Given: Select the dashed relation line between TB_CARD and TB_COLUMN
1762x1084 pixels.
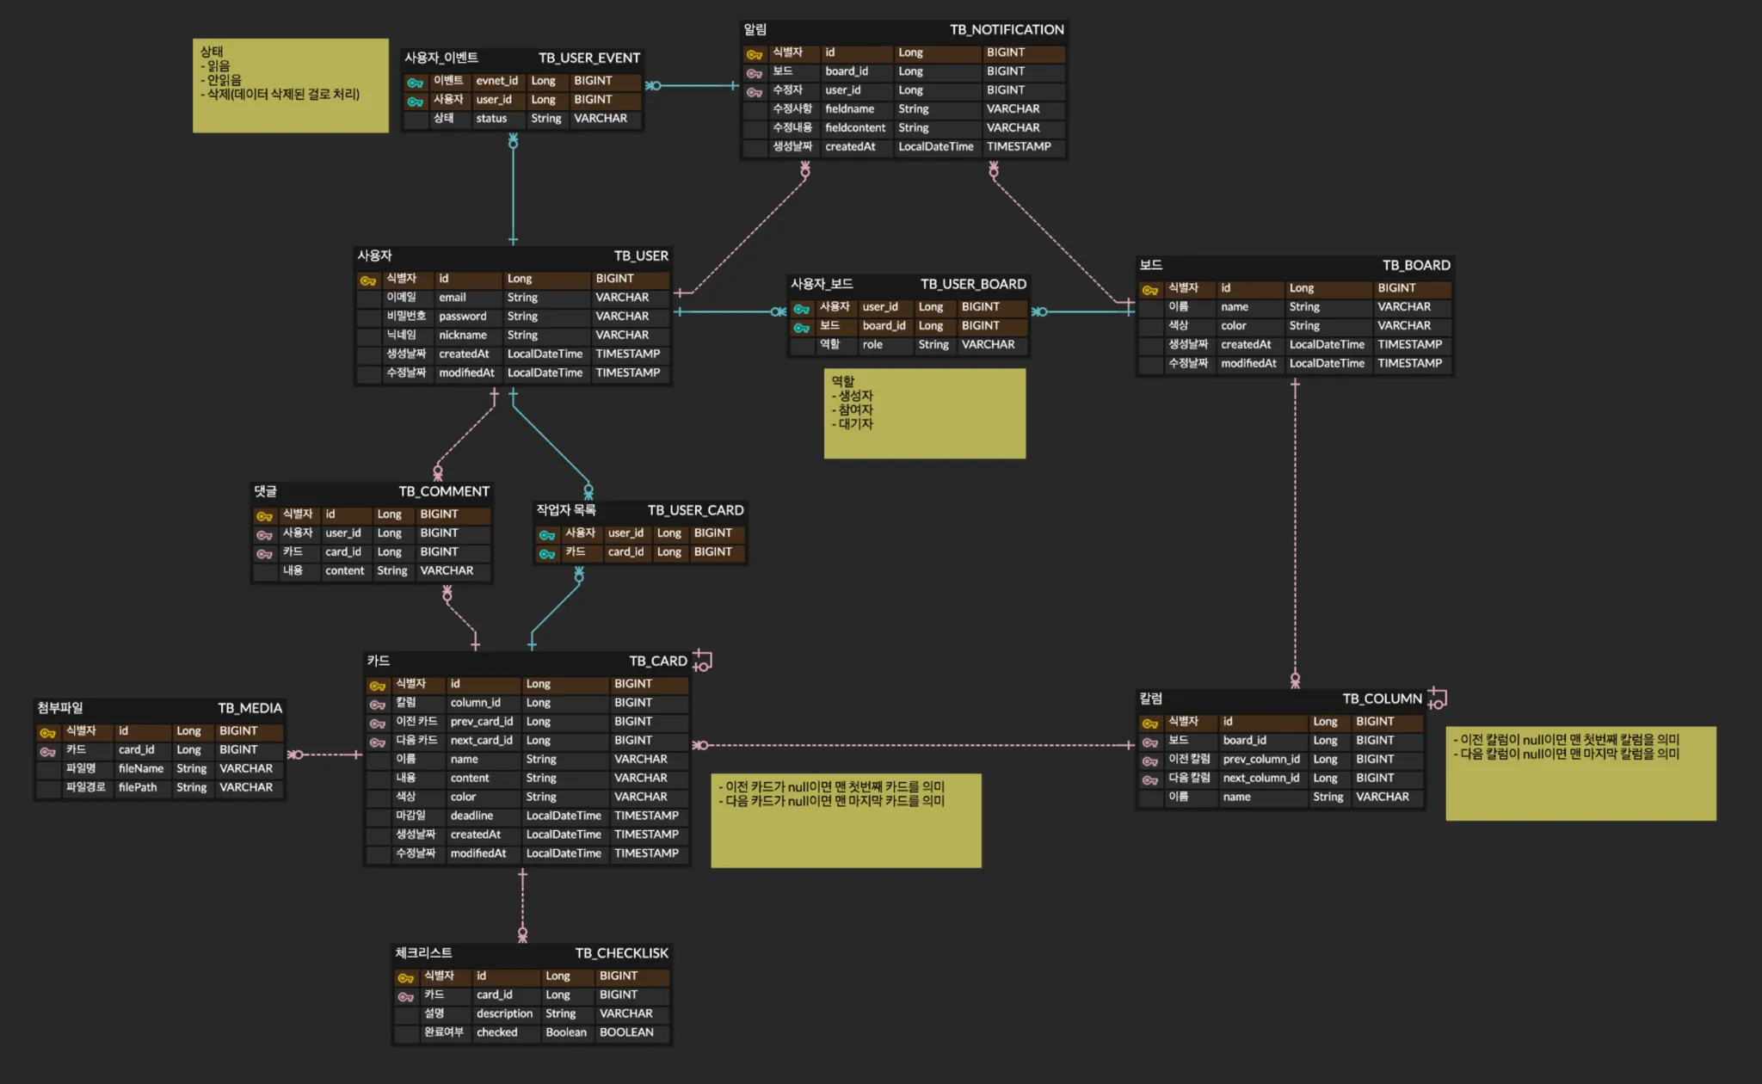Looking at the screenshot, I should click(912, 745).
